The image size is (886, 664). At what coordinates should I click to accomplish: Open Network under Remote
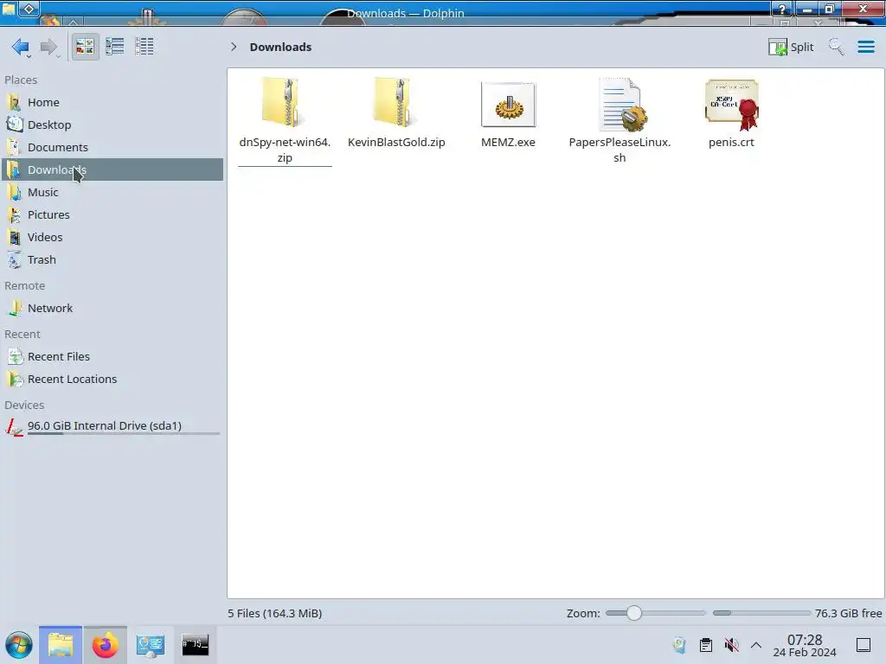tap(112, 309)
